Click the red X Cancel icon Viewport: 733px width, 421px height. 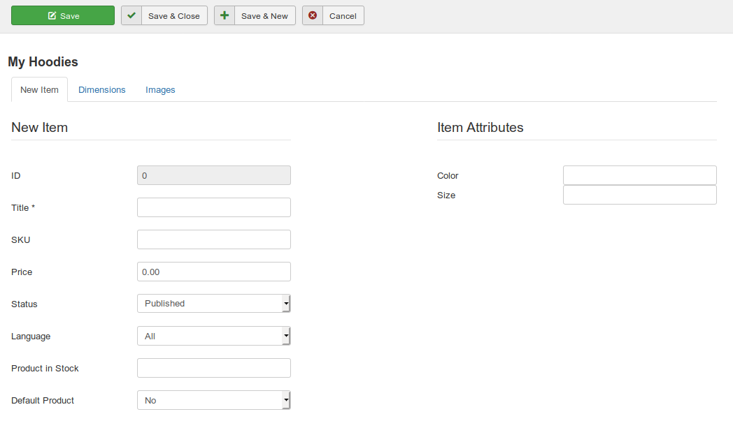coord(313,15)
